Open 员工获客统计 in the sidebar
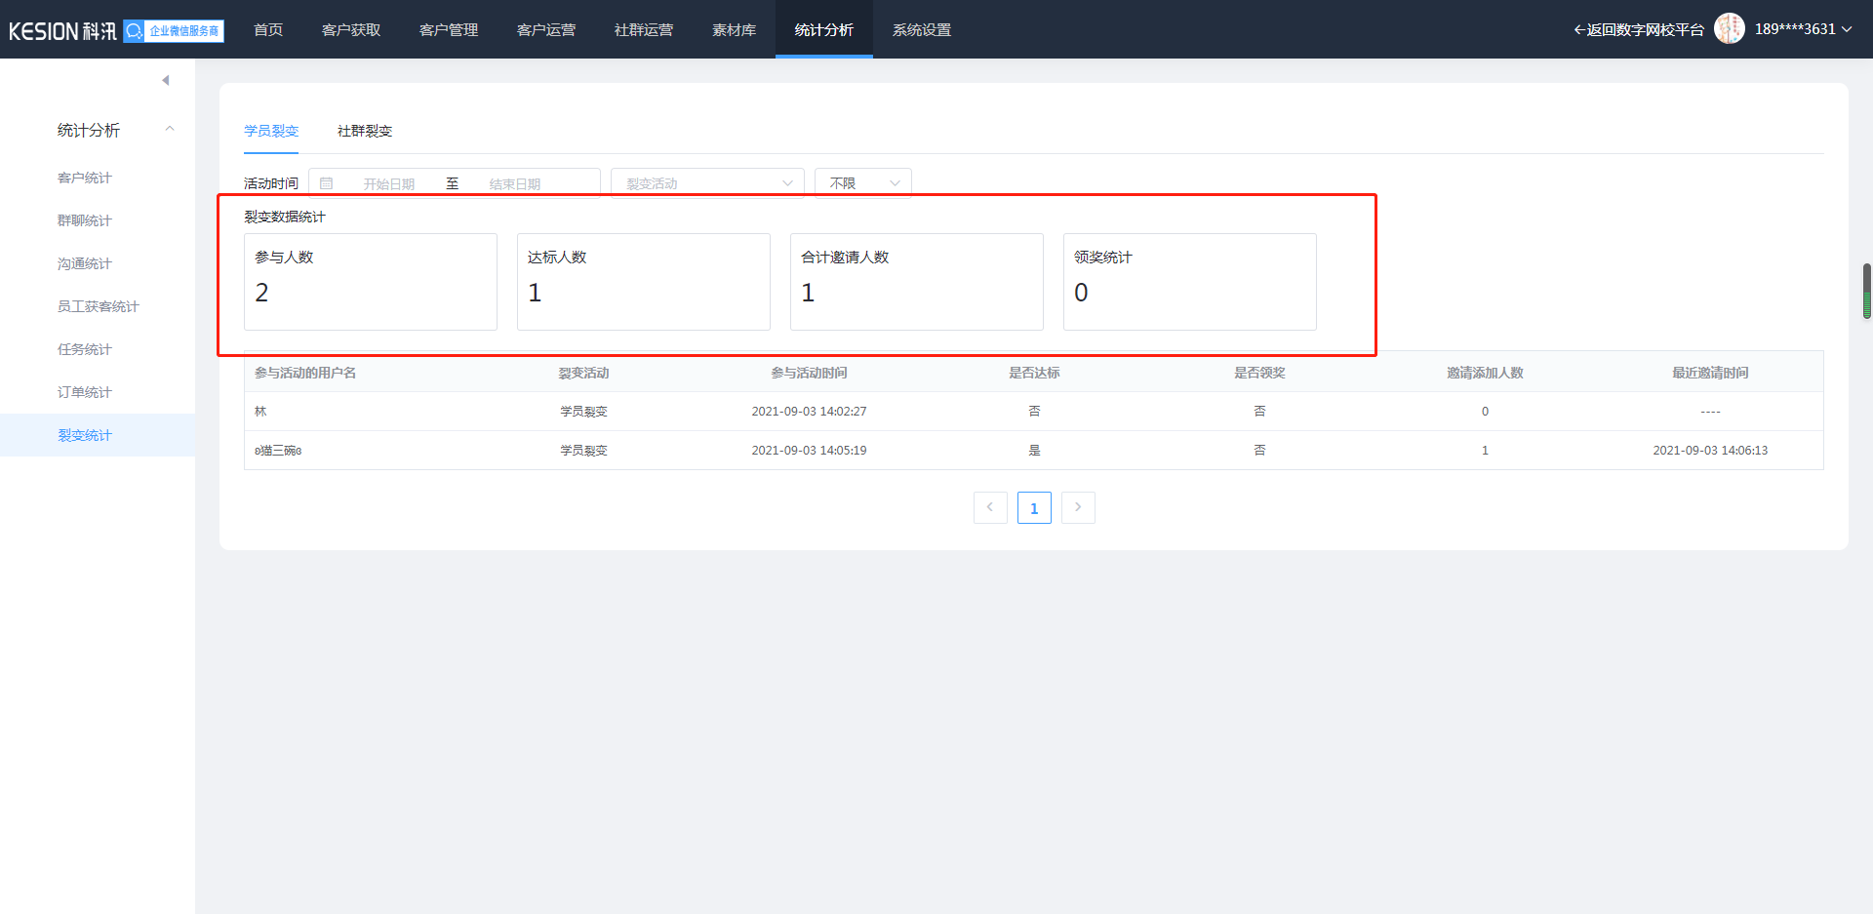Image resolution: width=1873 pixels, height=914 pixels. (x=99, y=306)
